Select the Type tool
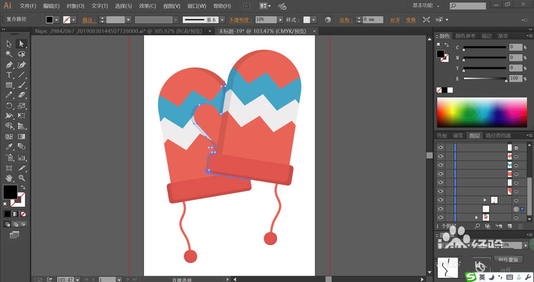 (9, 75)
